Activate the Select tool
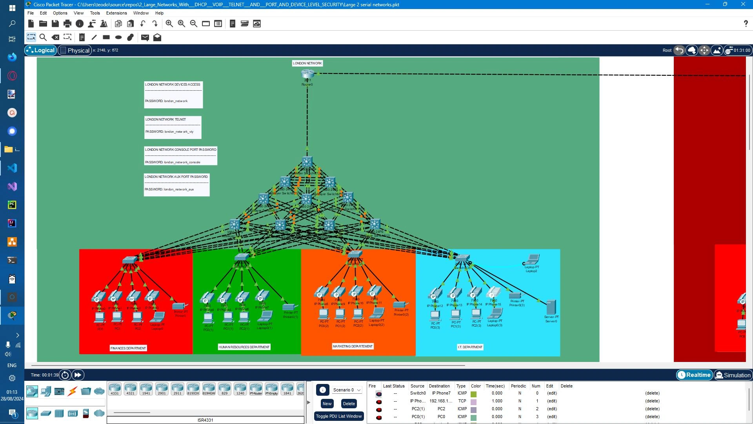The height and width of the screenshot is (424, 753). pos(31,37)
